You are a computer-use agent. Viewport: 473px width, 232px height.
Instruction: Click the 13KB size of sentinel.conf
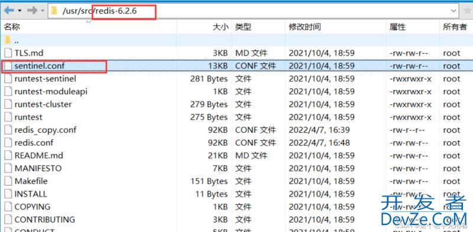[218, 66]
